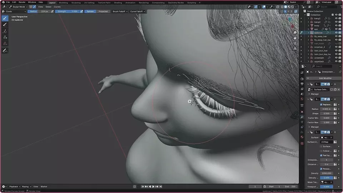Jump to the timeline end frame button

click(160, 187)
